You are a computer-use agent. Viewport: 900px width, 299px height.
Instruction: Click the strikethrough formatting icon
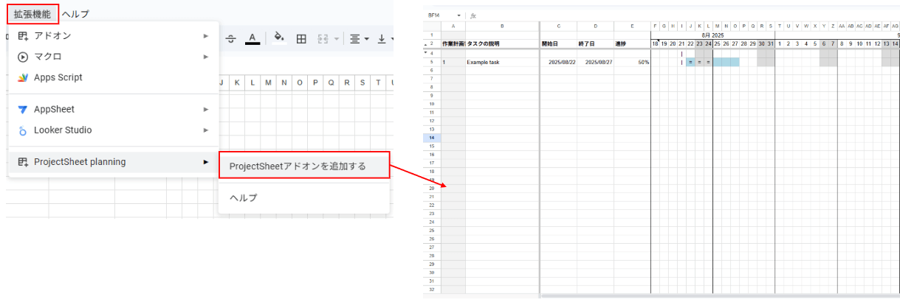[x=231, y=39]
